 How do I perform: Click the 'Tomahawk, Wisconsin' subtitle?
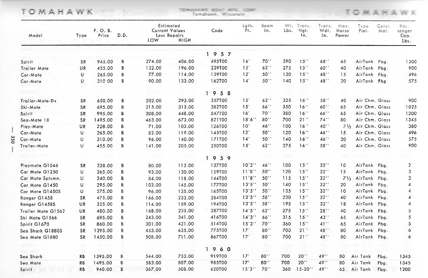218,14
